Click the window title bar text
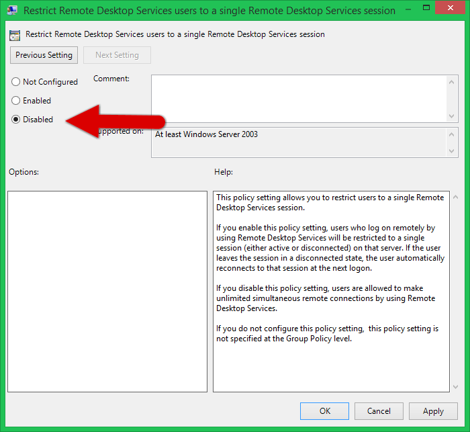This screenshot has width=470, height=432. tap(209, 10)
